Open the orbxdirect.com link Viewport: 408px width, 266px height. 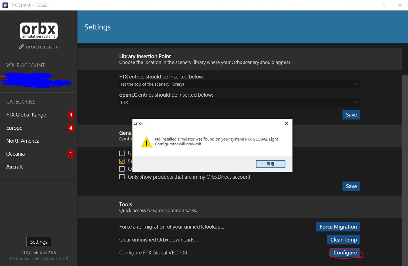pyautogui.click(x=42, y=47)
